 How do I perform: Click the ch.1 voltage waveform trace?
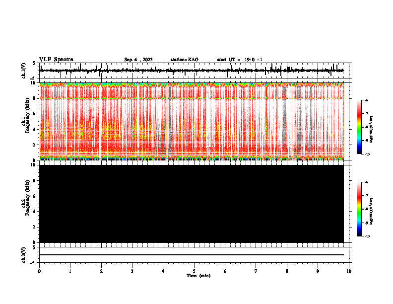[191, 71]
